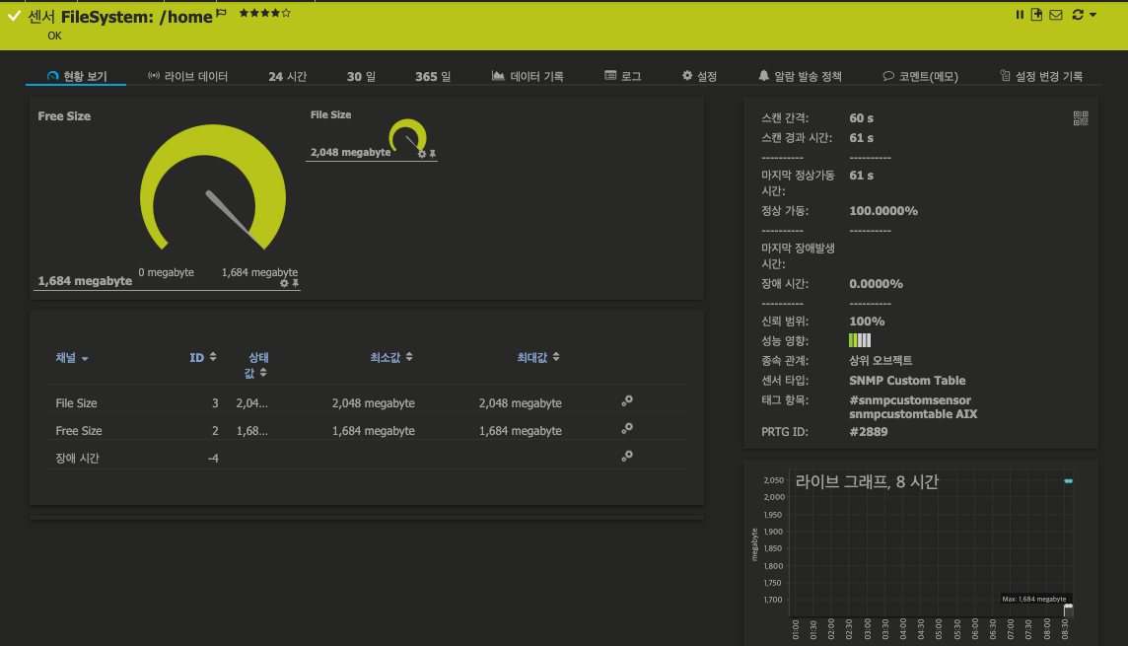1128x646 pixels.
Task: Click the flag icon beside sensor name
Action: point(223,12)
